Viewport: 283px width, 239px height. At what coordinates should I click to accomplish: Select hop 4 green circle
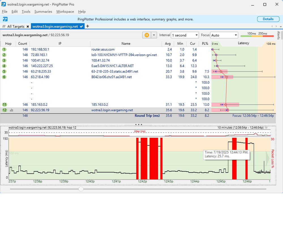(4, 66)
